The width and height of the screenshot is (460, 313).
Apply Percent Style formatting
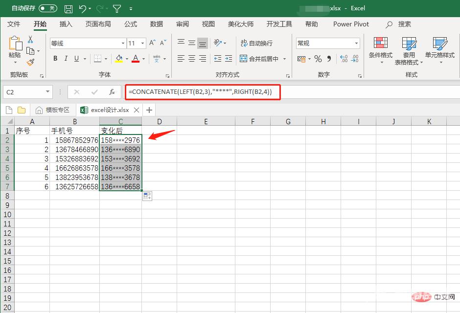click(318, 58)
